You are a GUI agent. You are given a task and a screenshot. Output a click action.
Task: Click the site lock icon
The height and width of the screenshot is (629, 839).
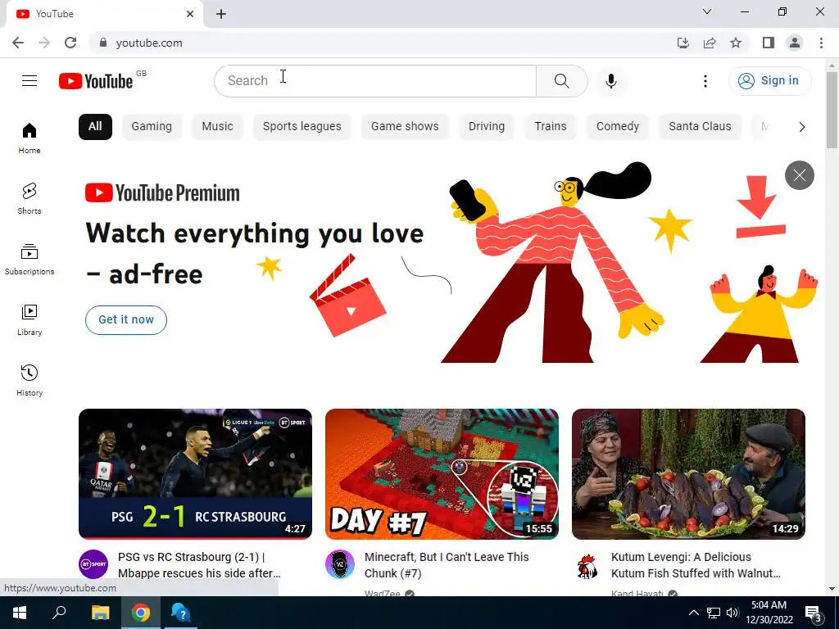[x=104, y=43]
